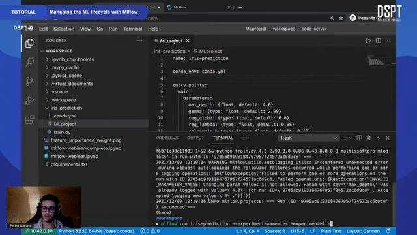Change file encoding UTF-8

(x=297, y=231)
